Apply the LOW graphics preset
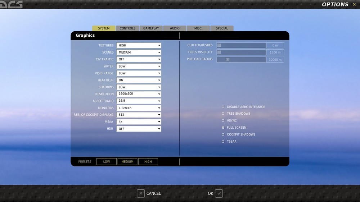 (x=107, y=162)
